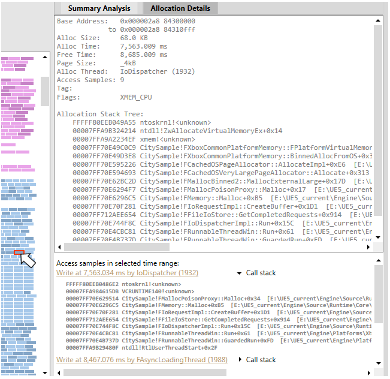
Task: Click the allocation details scroll-down arrow
Action: coord(378,237)
